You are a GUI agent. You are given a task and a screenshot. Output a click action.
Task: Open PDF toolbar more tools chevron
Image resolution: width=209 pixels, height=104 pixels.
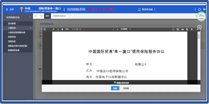pyautogui.click(x=197, y=29)
